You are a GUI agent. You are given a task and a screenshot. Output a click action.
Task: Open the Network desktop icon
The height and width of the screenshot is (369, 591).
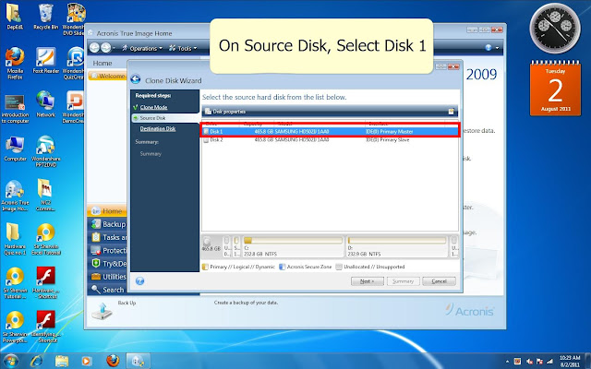46,104
